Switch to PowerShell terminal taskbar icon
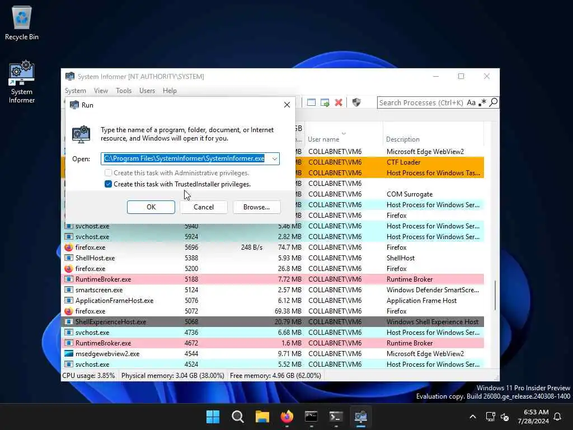This screenshot has height=430, width=573. click(336, 417)
